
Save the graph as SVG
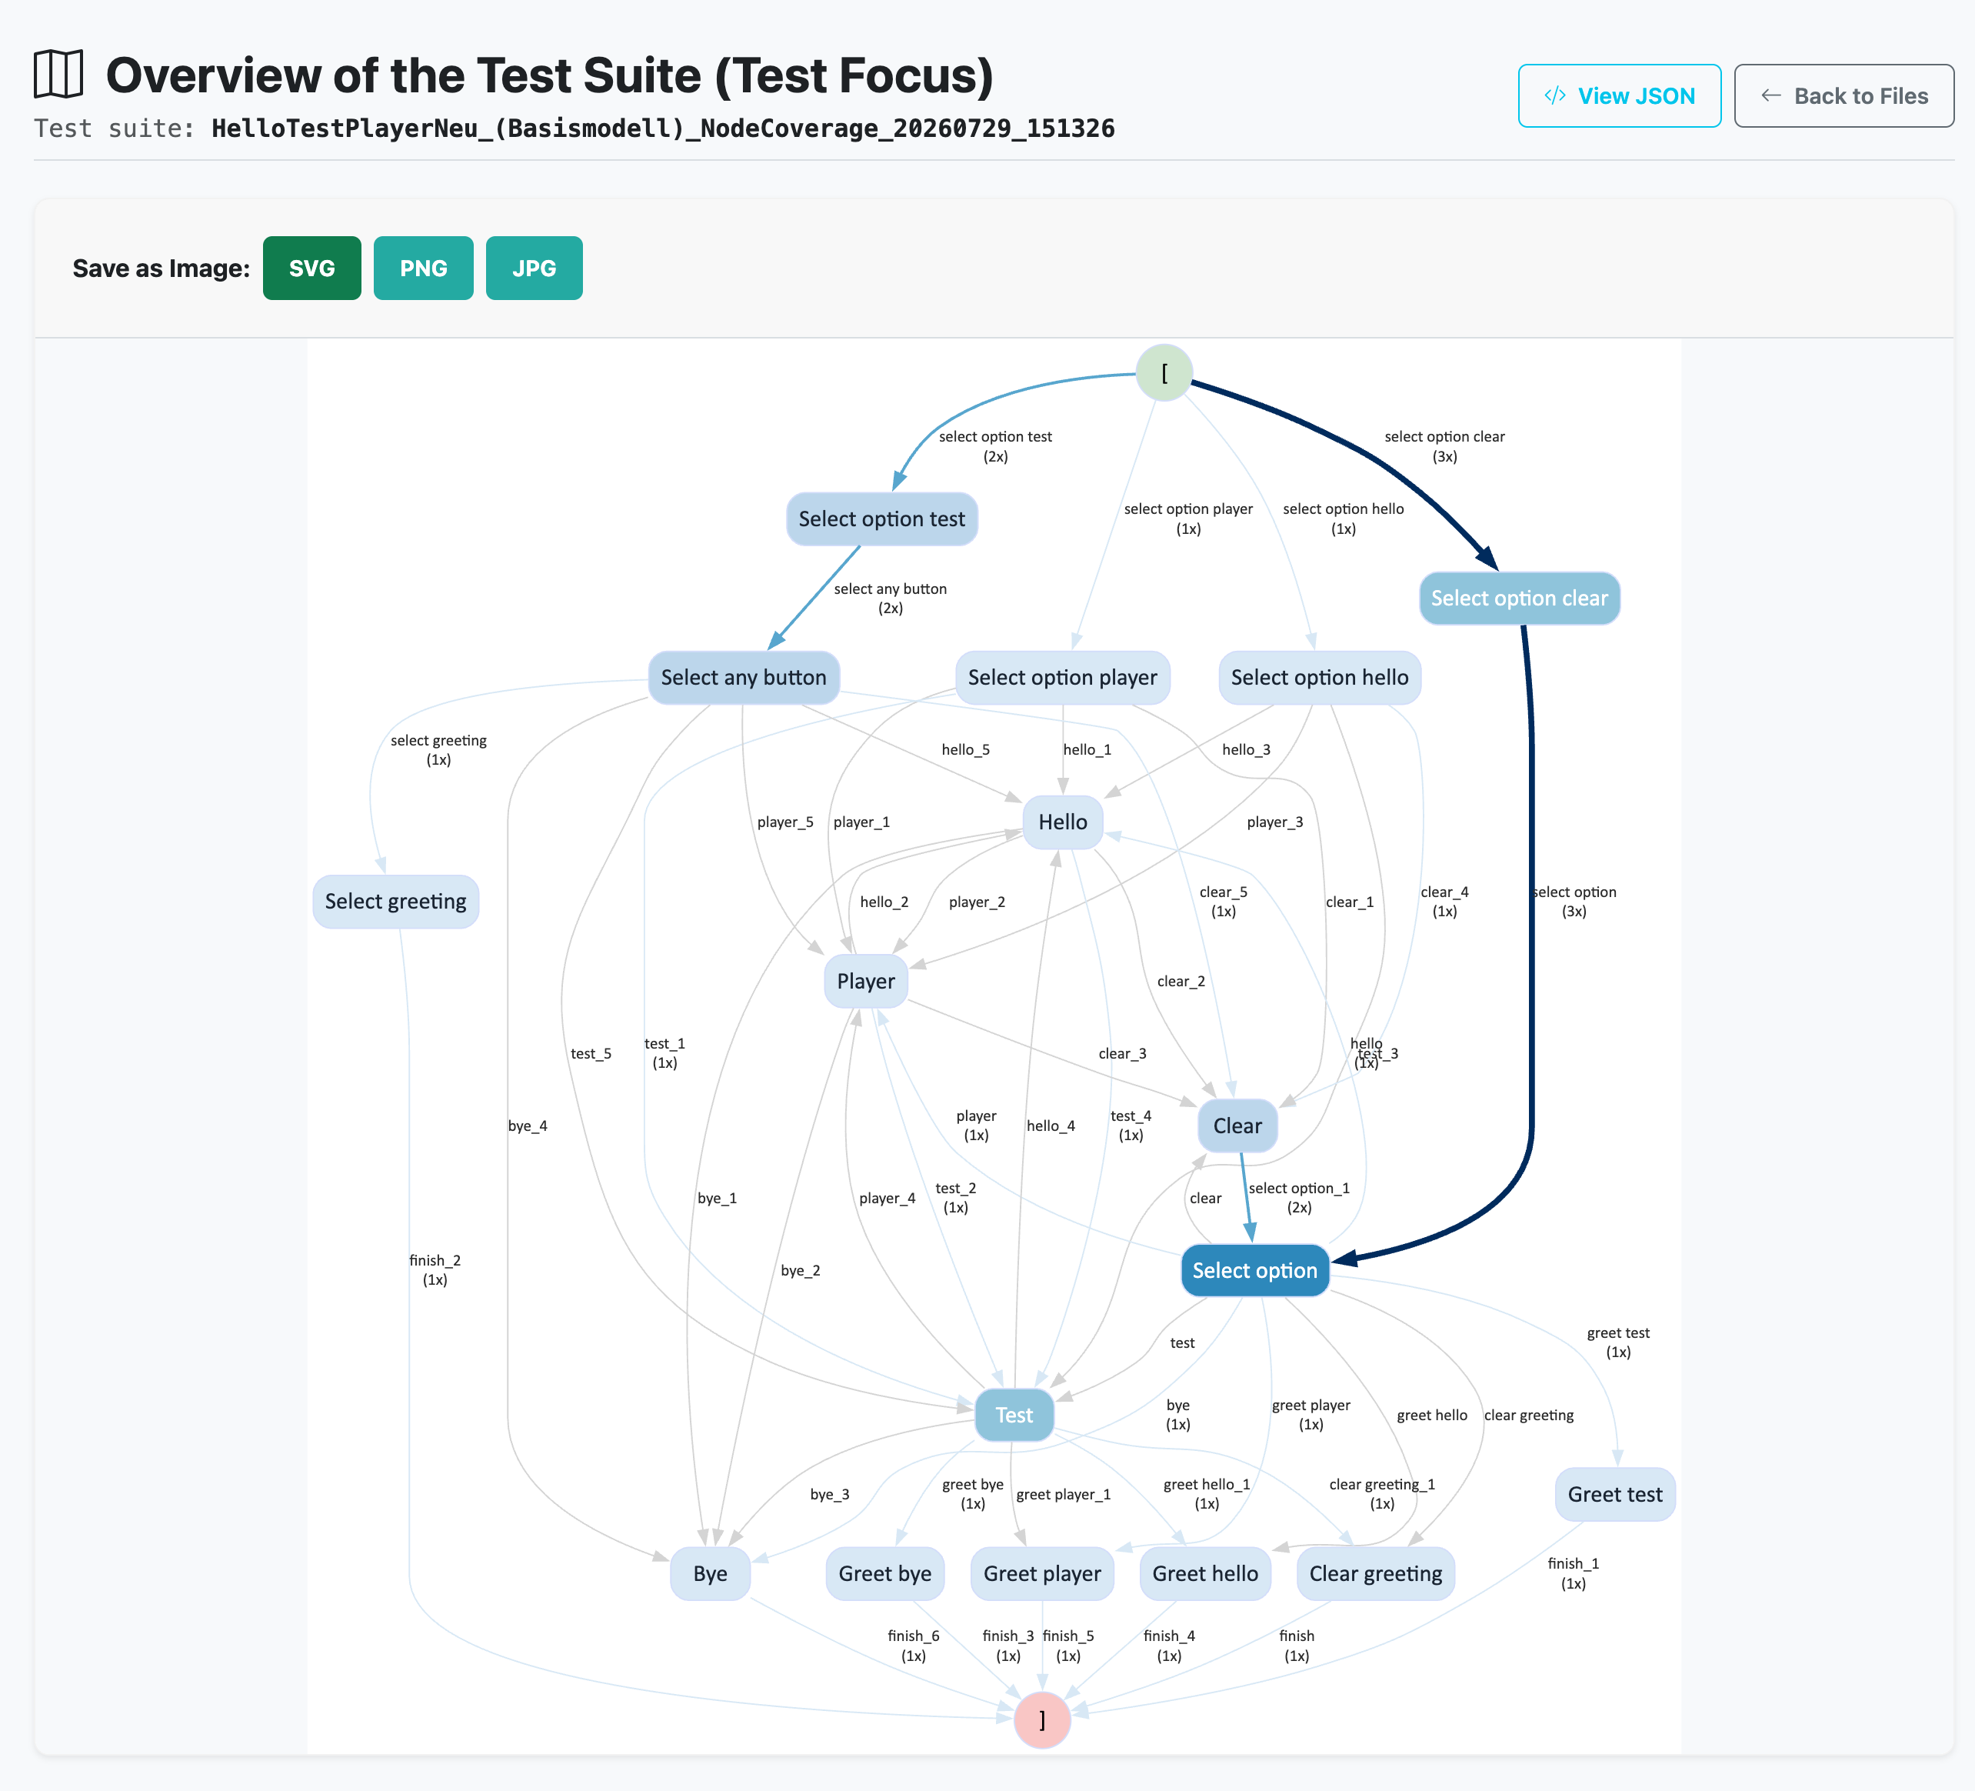(311, 268)
